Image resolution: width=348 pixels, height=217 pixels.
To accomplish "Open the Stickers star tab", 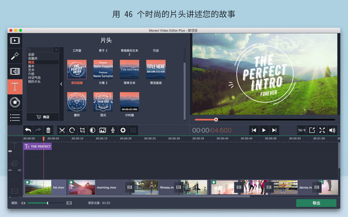I will [x=15, y=103].
